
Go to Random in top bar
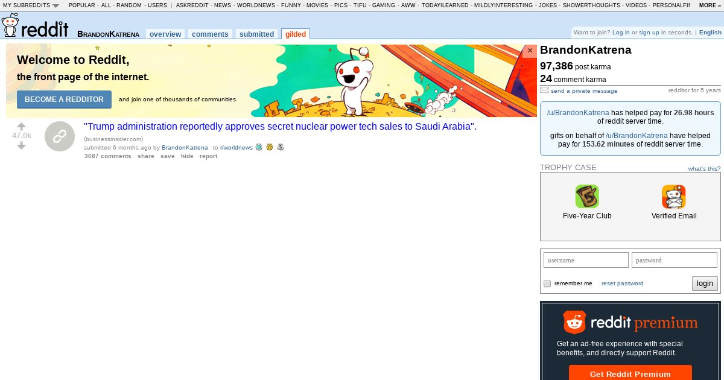pos(129,5)
